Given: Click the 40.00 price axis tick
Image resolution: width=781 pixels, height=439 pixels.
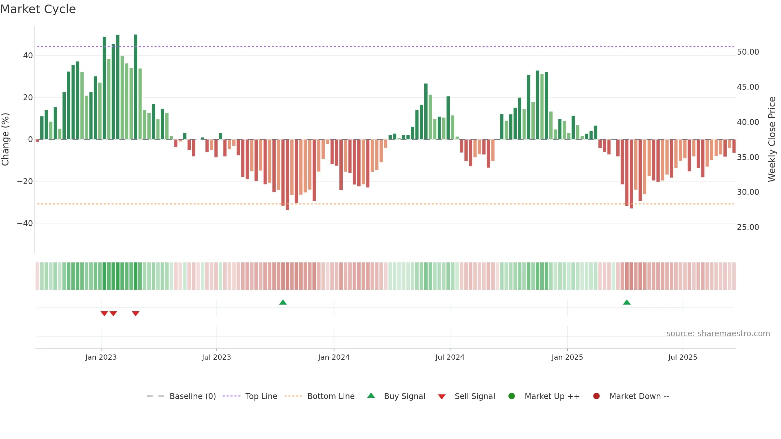Looking at the screenshot, I should click(x=748, y=122).
